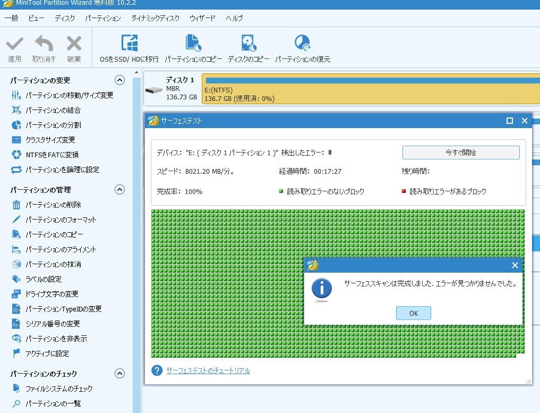This screenshot has width=540, height=413.
Task: Click the 今すぐ開始 button
Action: pos(460,153)
